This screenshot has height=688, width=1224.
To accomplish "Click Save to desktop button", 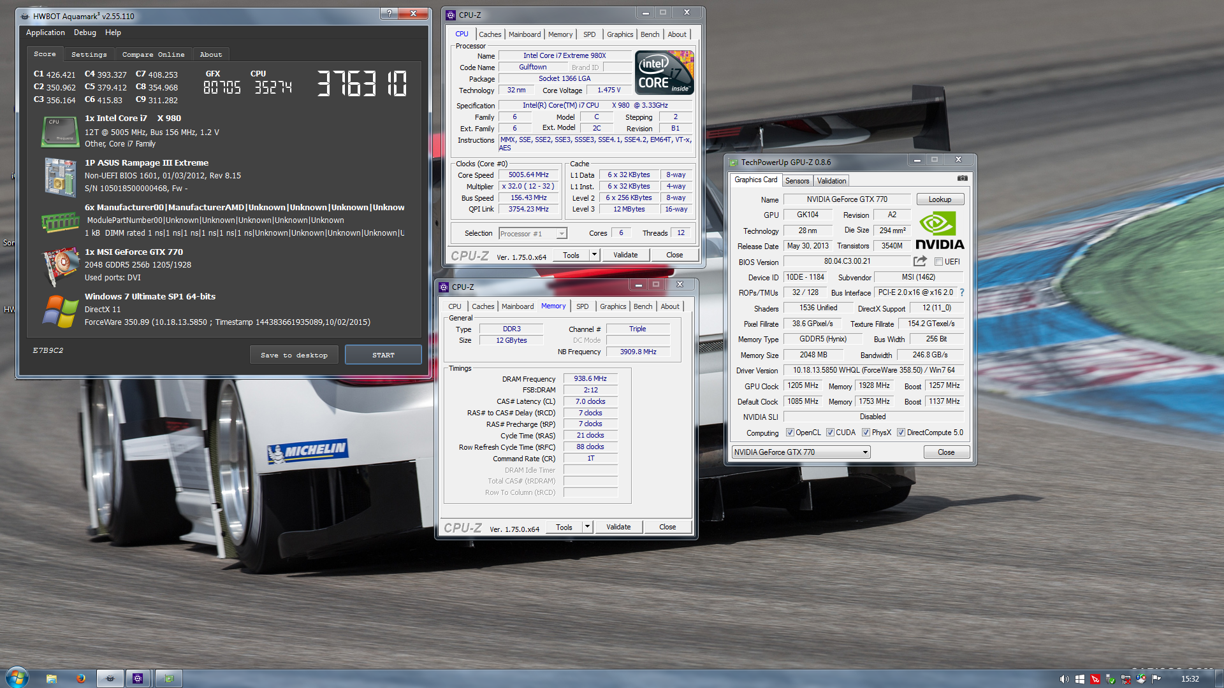I will click(x=294, y=355).
